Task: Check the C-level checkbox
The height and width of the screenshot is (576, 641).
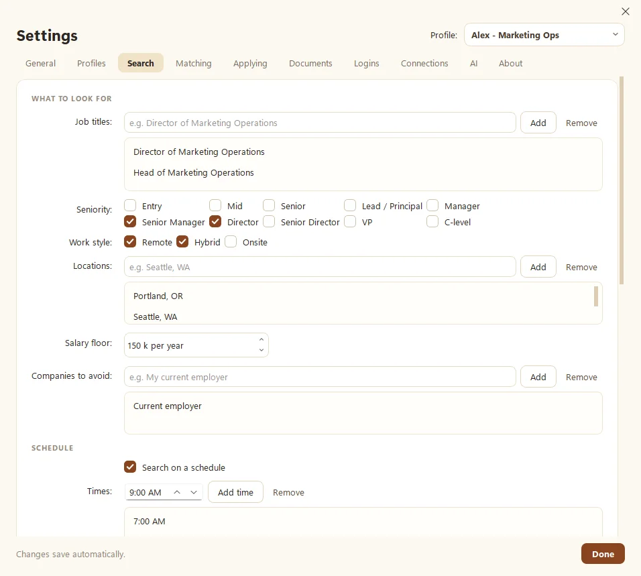Action: click(432, 221)
